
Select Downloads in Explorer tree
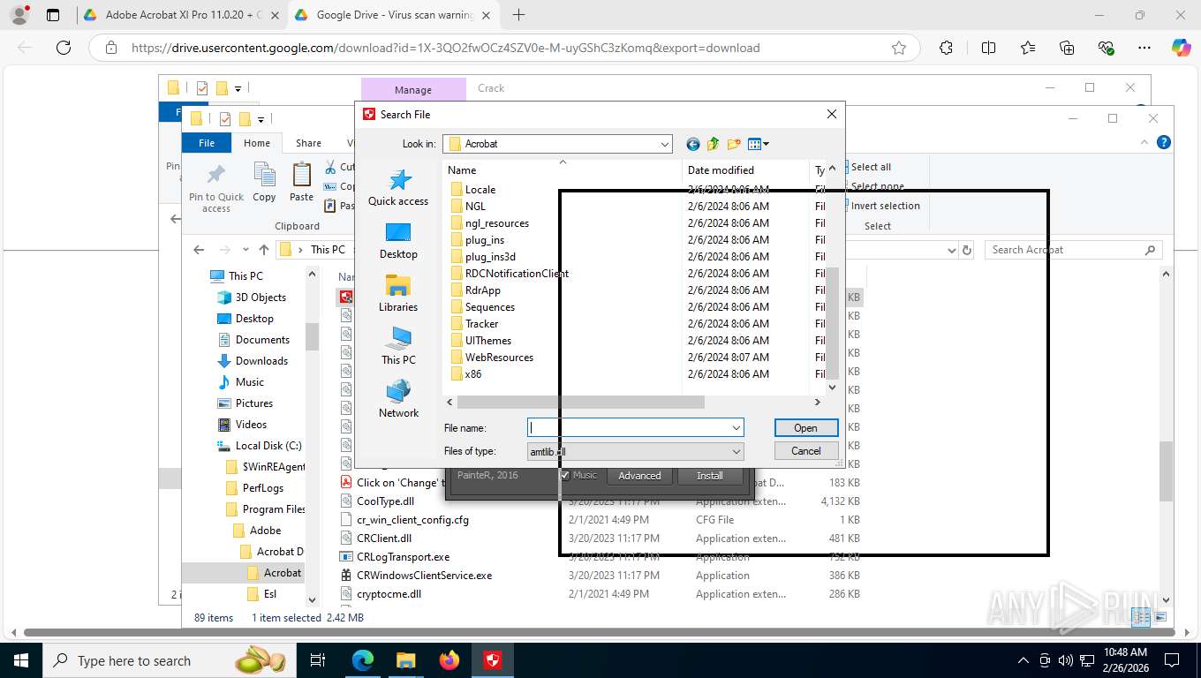pyautogui.click(x=261, y=361)
